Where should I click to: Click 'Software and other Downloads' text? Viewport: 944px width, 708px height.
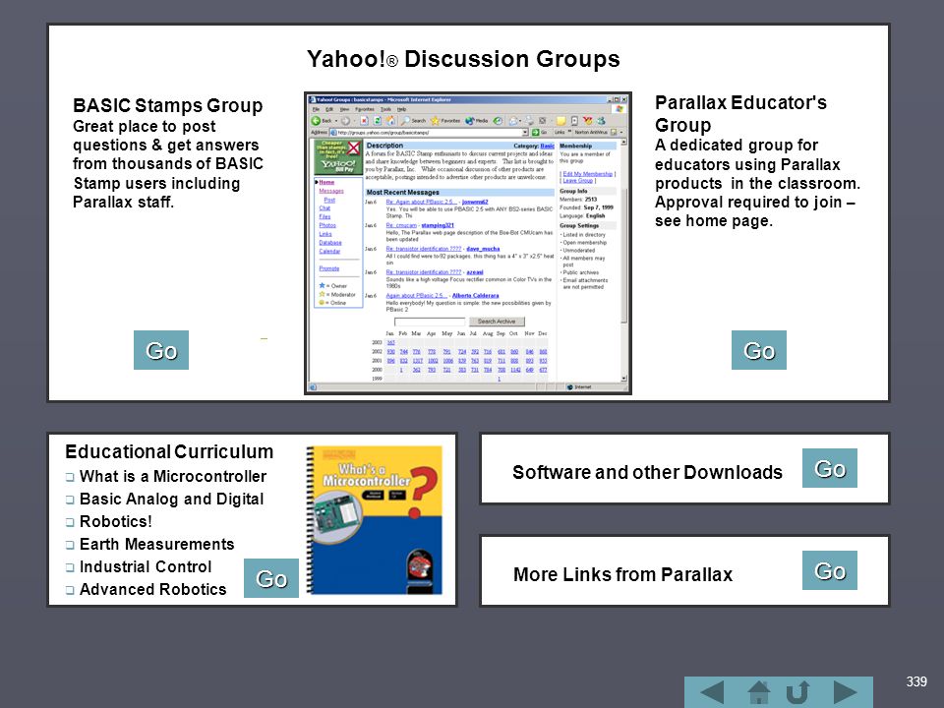647,473
